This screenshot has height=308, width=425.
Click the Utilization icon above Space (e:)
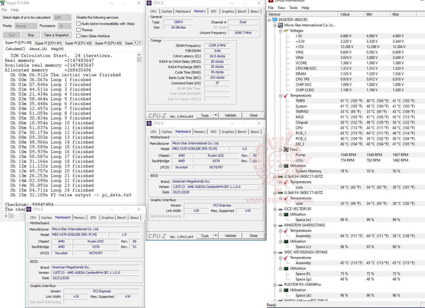coord(286,214)
